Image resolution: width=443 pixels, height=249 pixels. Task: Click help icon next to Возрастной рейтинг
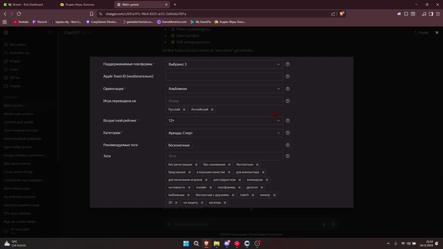click(288, 121)
